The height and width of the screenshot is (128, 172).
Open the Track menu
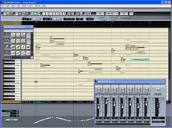[24, 6]
